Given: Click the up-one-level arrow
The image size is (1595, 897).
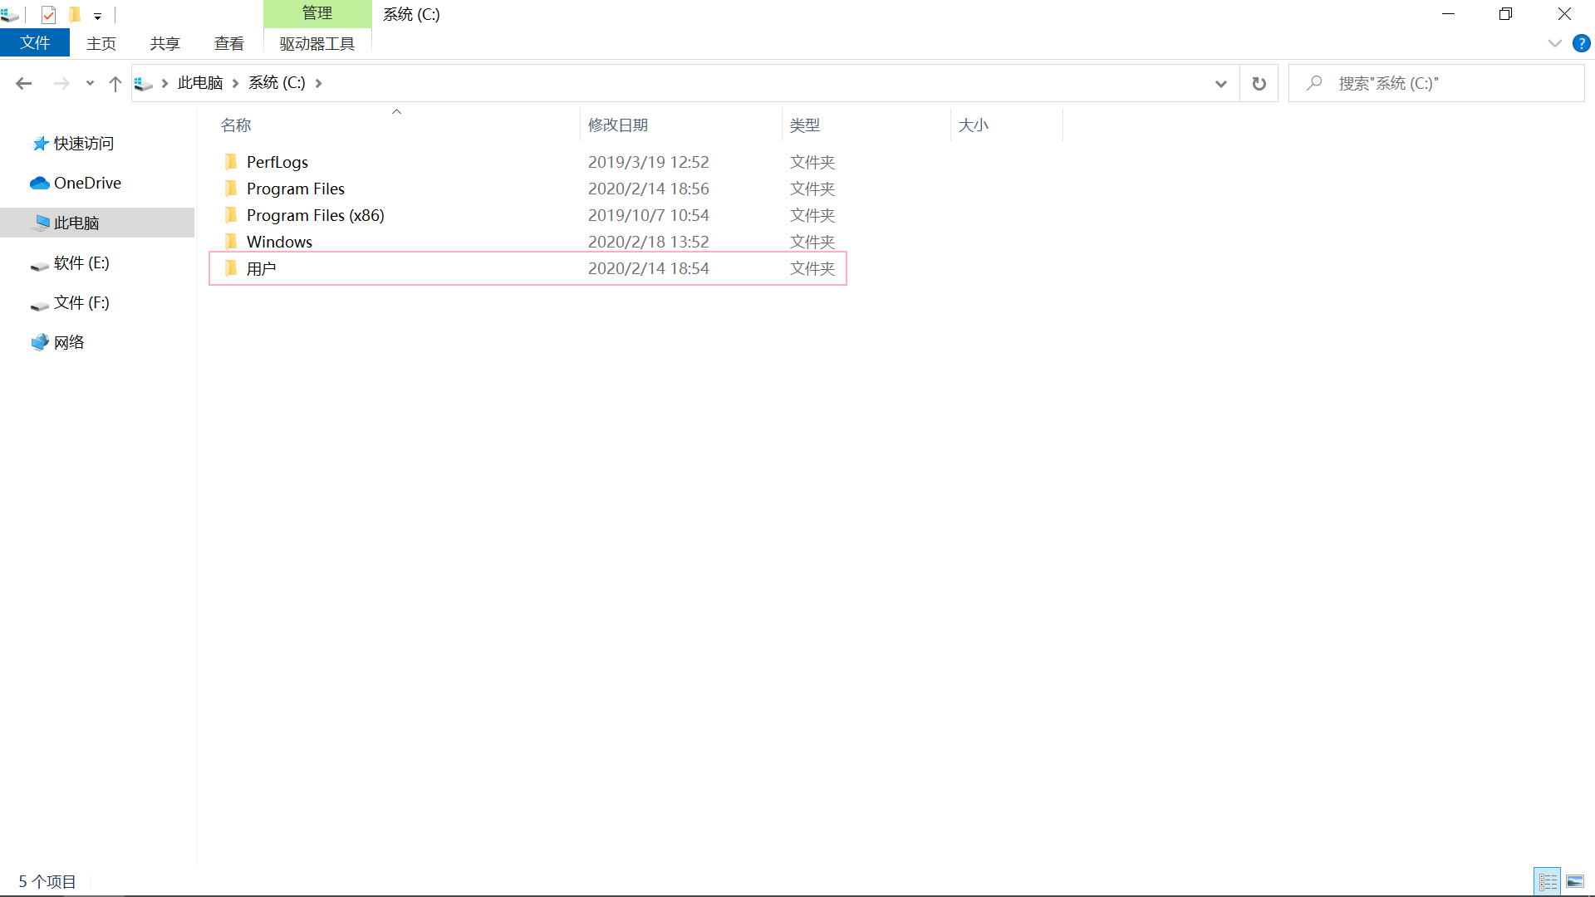Looking at the screenshot, I should coord(115,83).
